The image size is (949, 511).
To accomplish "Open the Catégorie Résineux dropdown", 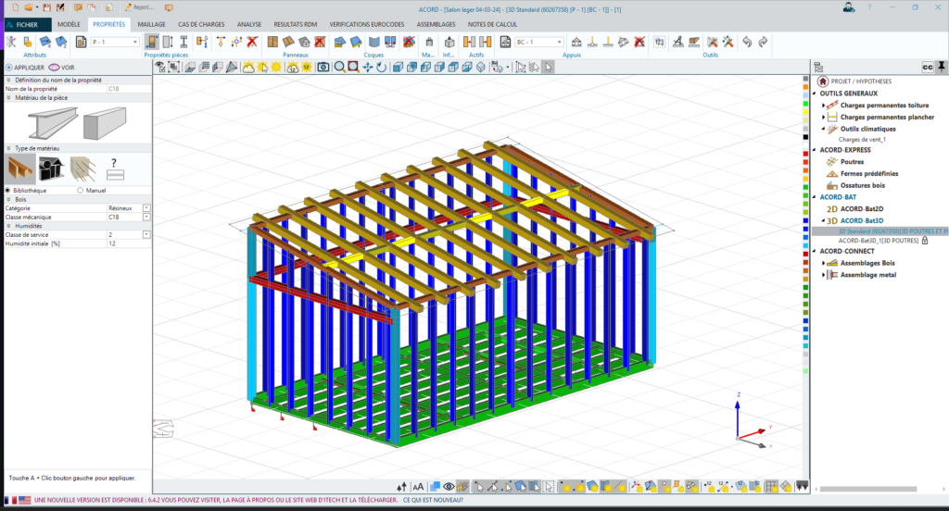I will point(146,208).
